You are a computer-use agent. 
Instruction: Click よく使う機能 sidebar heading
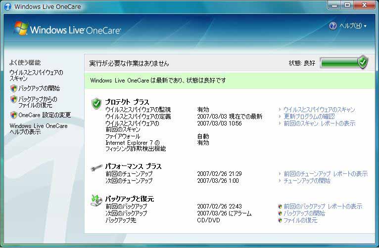point(25,63)
